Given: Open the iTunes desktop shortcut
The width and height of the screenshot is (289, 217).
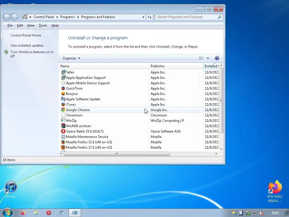Looking at the screenshot, I should pyautogui.click(x=11, y=190).
